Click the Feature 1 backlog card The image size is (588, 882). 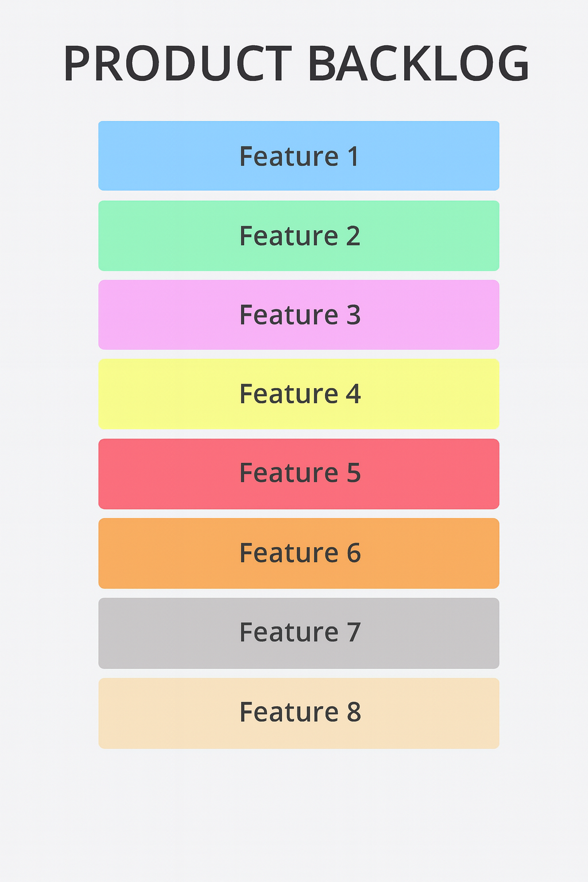[x=299, y=156]
